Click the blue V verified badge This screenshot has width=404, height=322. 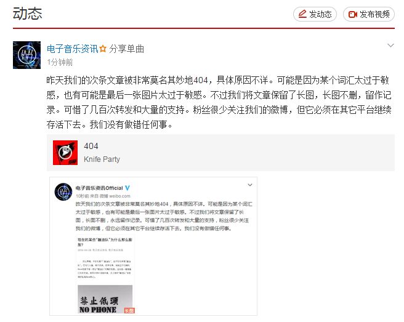[127, 188]
